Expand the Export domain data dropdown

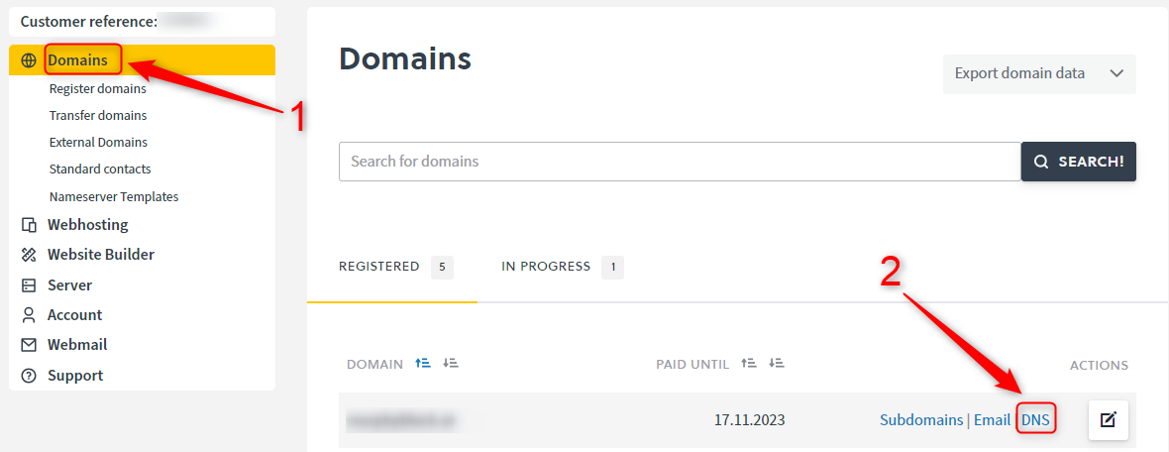pyautogui.click(x=1039, y=73)
